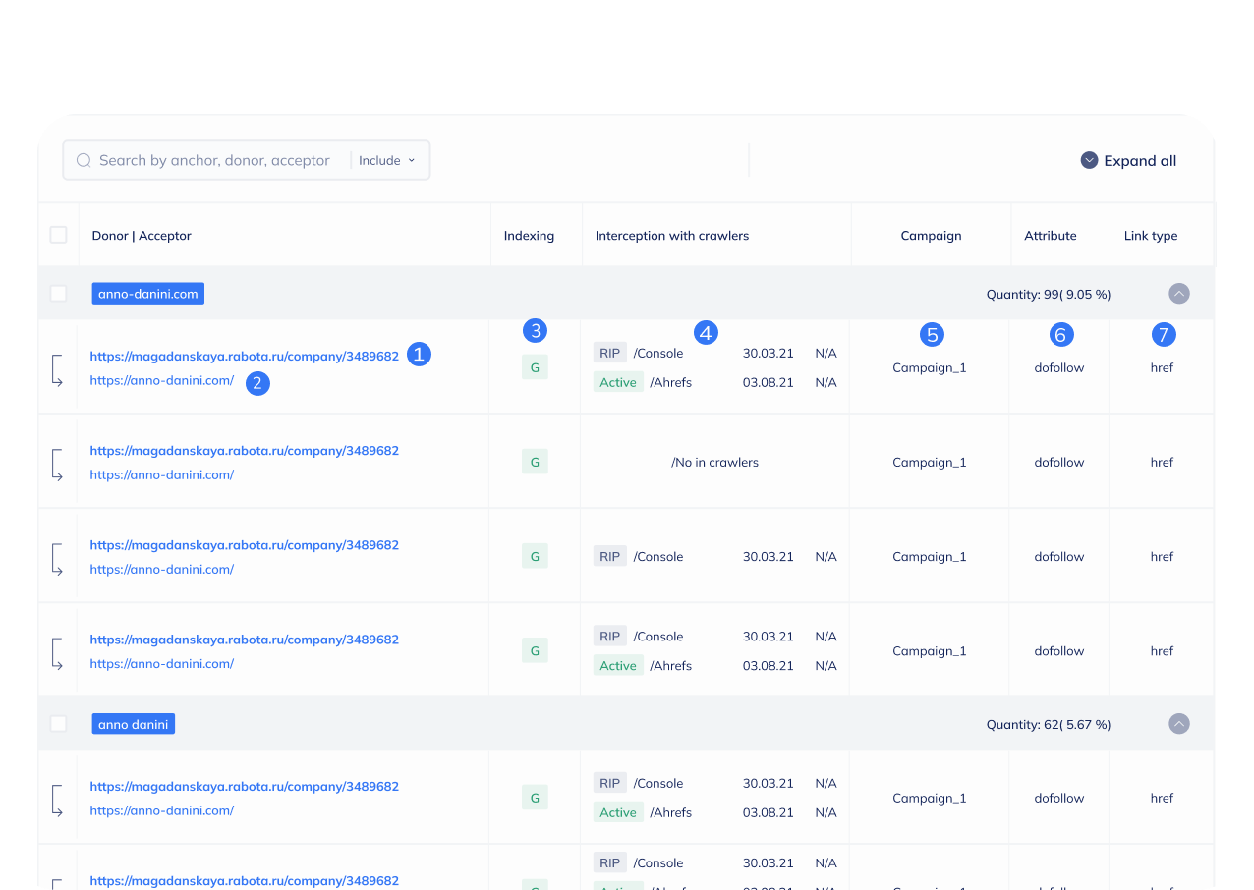Click the Donor | Acceptor column header
The image size is (1254, 890).
click(x=142, y=236)
